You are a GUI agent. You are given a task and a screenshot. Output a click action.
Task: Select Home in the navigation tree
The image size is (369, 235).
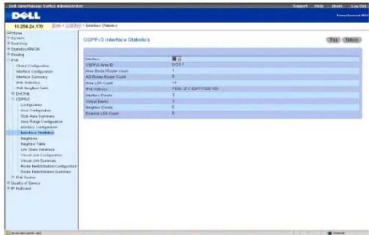click(16, 33)
